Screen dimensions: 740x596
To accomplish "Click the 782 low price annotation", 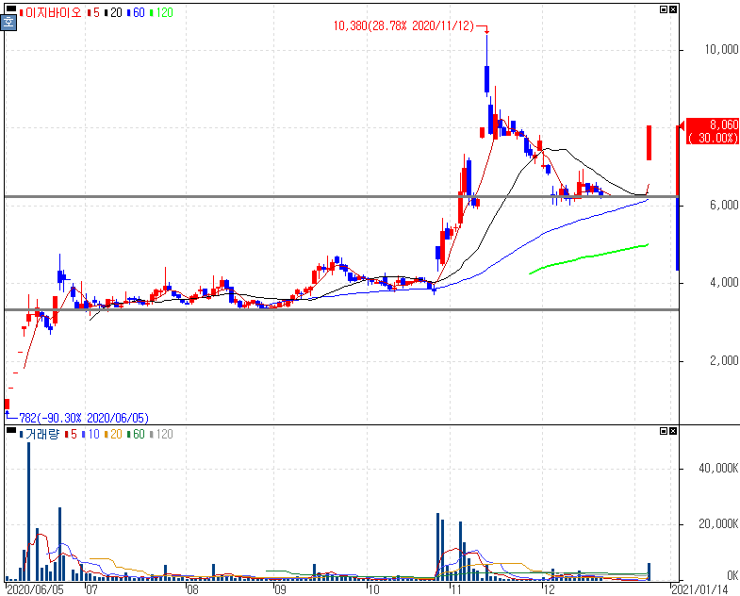I will coord(84,418).
